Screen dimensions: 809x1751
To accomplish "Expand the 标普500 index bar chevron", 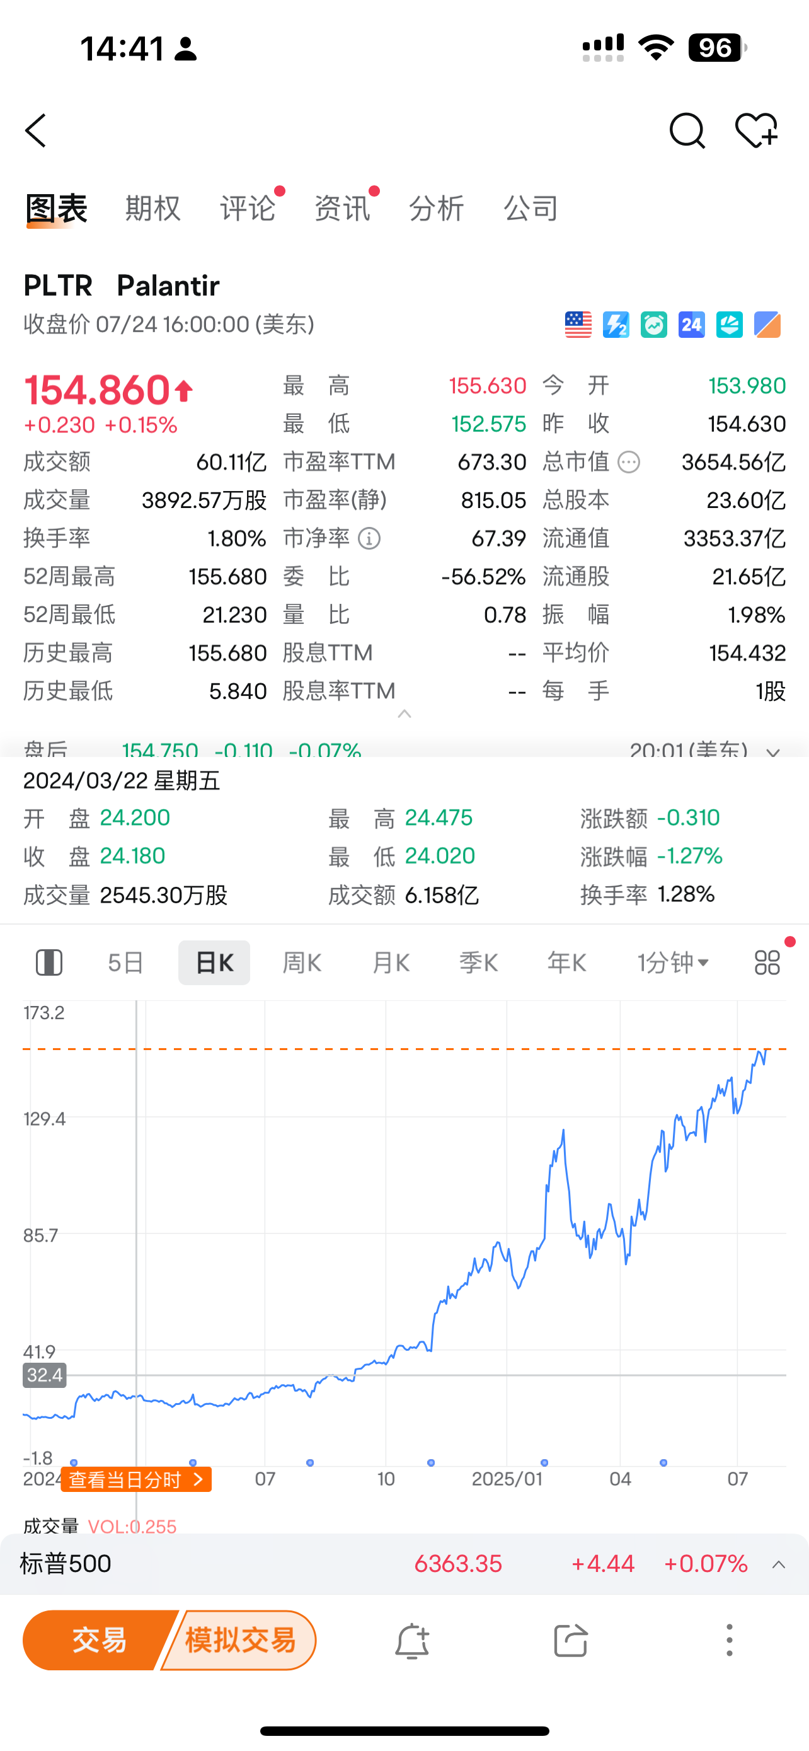I will pyautogui.click(x=778, y=1565).
